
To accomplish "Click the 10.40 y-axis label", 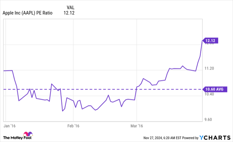I will [210, 95].
